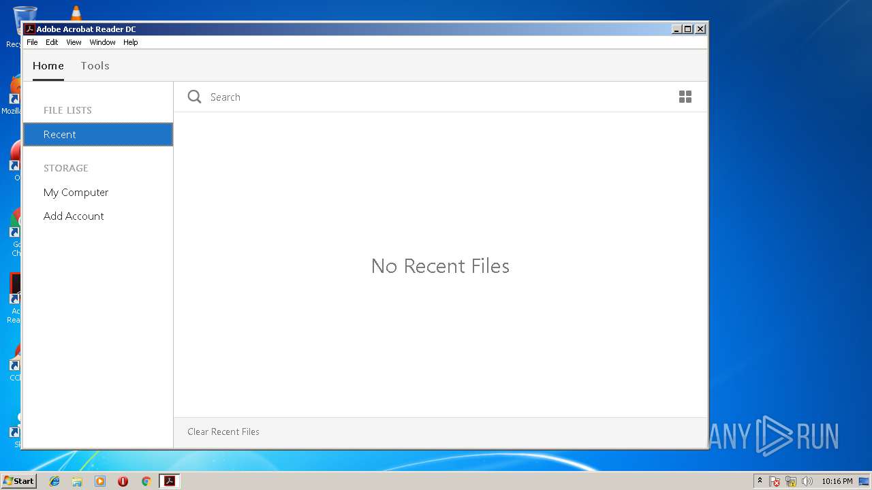Open the Adobe Reader title bar icon menu
The image size is (872, 490).
click(x=29, y=29)
